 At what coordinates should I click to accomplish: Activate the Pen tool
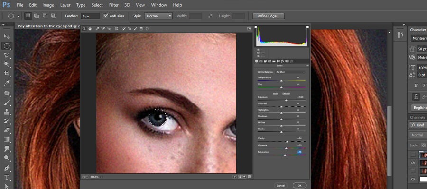(7, 168)
